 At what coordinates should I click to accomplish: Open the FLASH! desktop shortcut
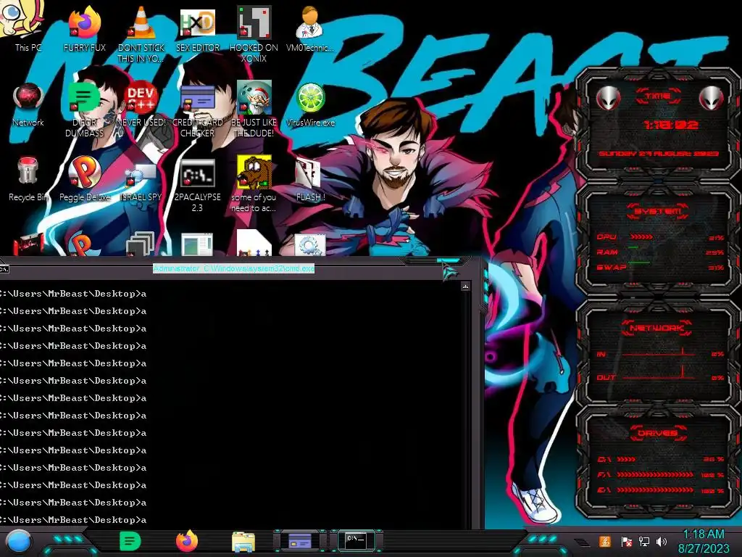[310, 180]
